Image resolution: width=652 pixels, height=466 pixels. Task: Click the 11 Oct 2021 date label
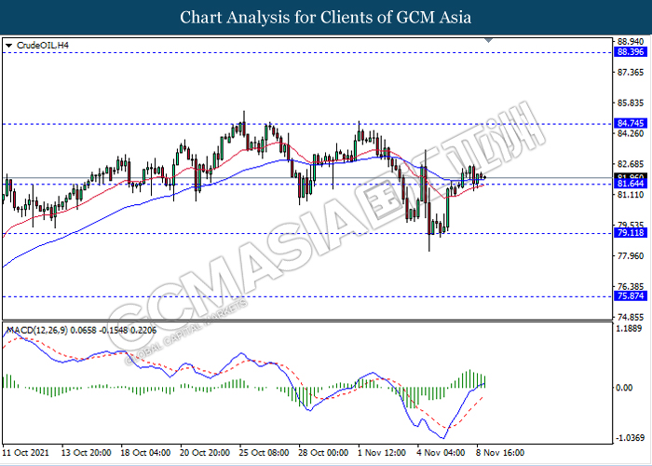[x=27, y=453]
